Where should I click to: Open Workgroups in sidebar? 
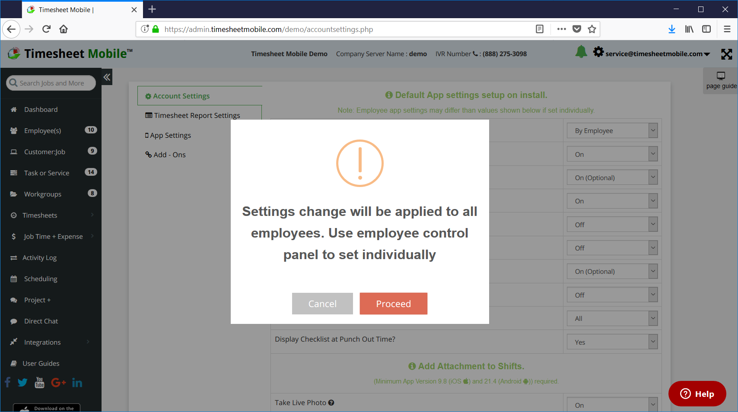pos(42,194)
